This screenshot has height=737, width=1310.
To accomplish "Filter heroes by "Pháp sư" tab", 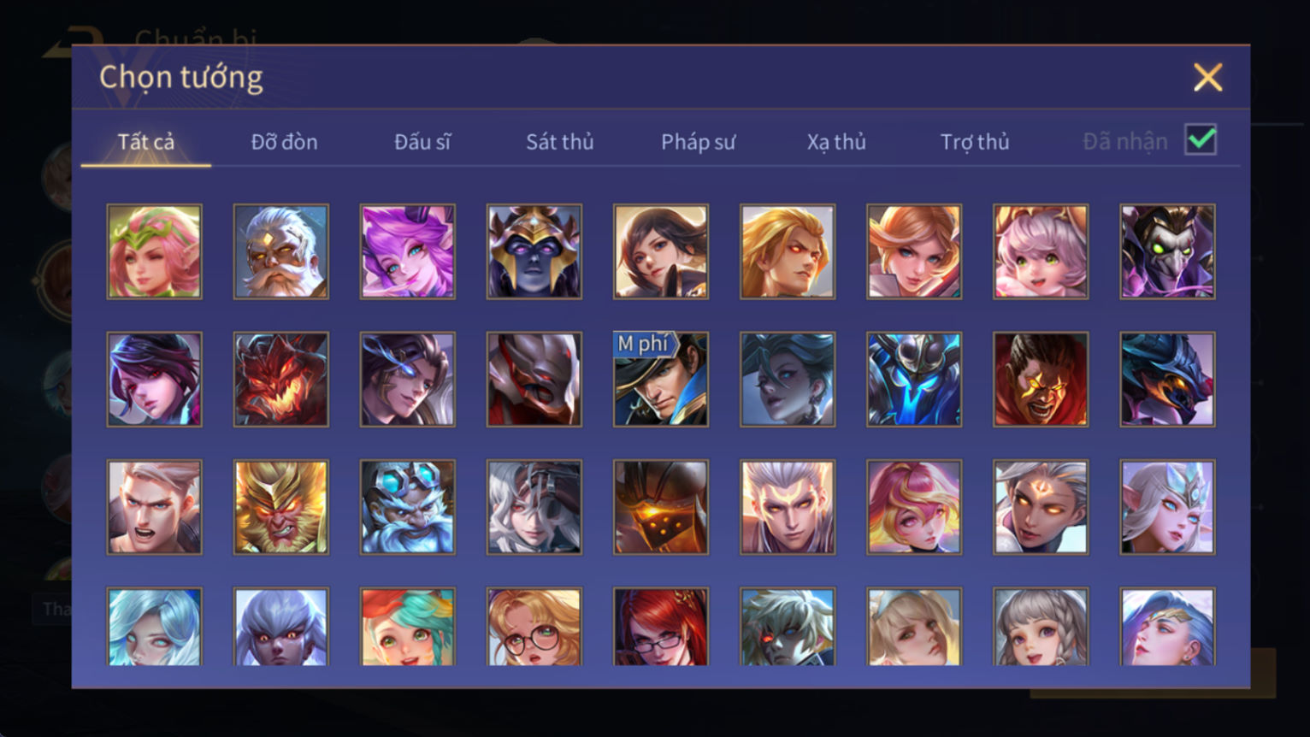I will tap(698, 142).
